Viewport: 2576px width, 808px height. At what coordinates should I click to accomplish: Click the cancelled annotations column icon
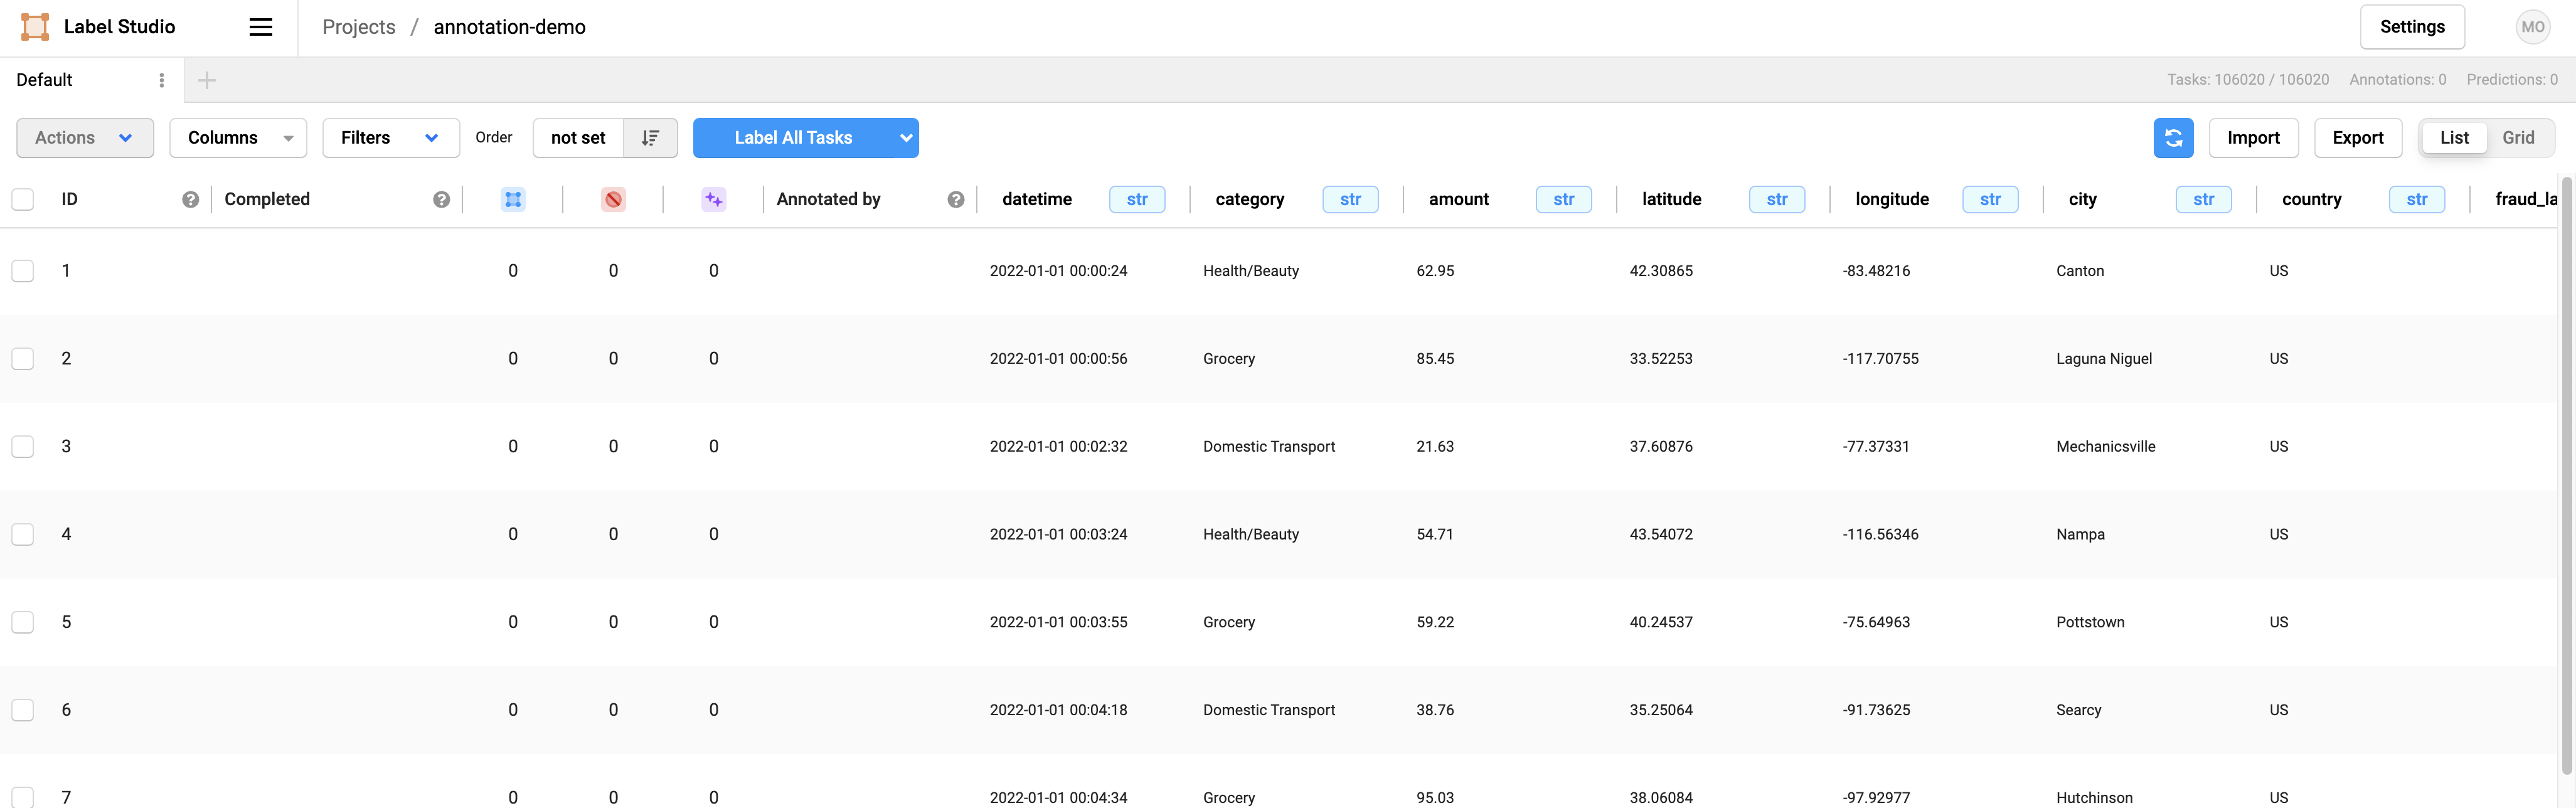coord(613,199)
